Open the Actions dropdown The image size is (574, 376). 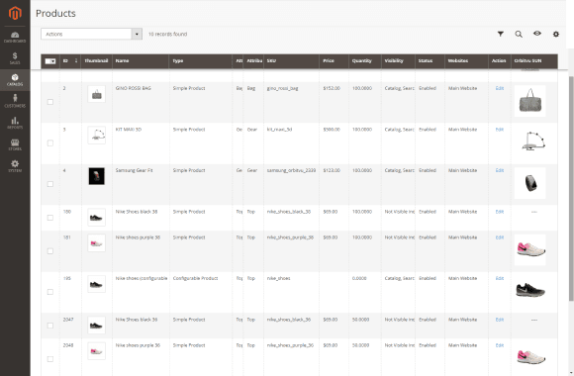click(91, 34)
